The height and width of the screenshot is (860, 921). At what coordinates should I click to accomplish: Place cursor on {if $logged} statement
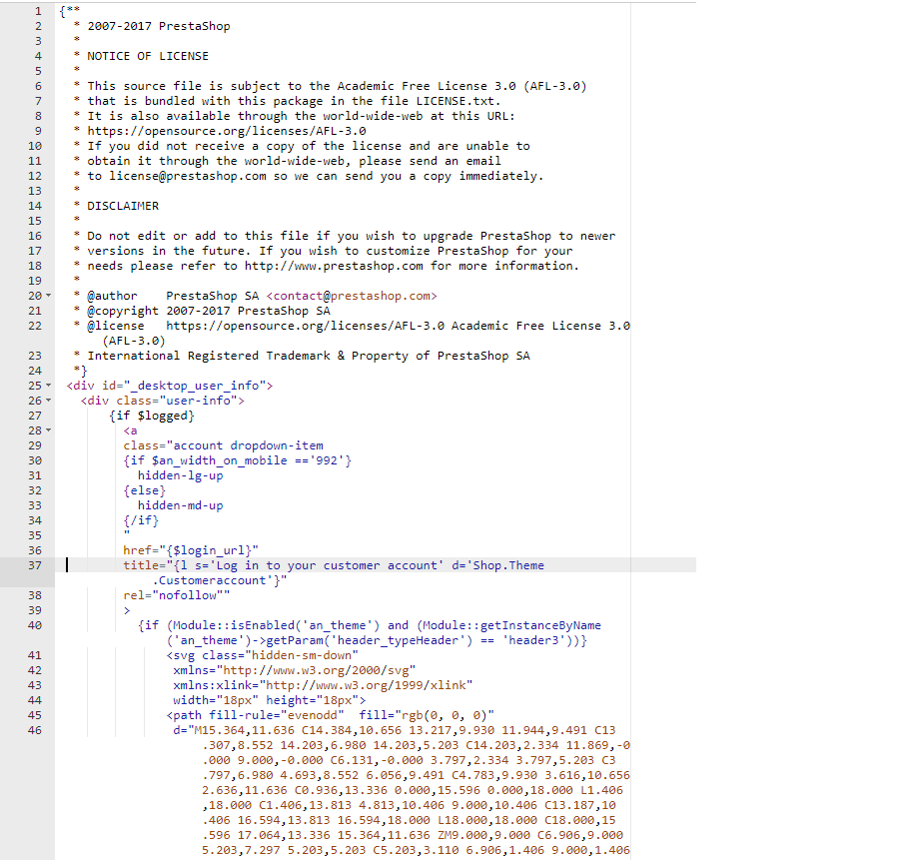152,416
